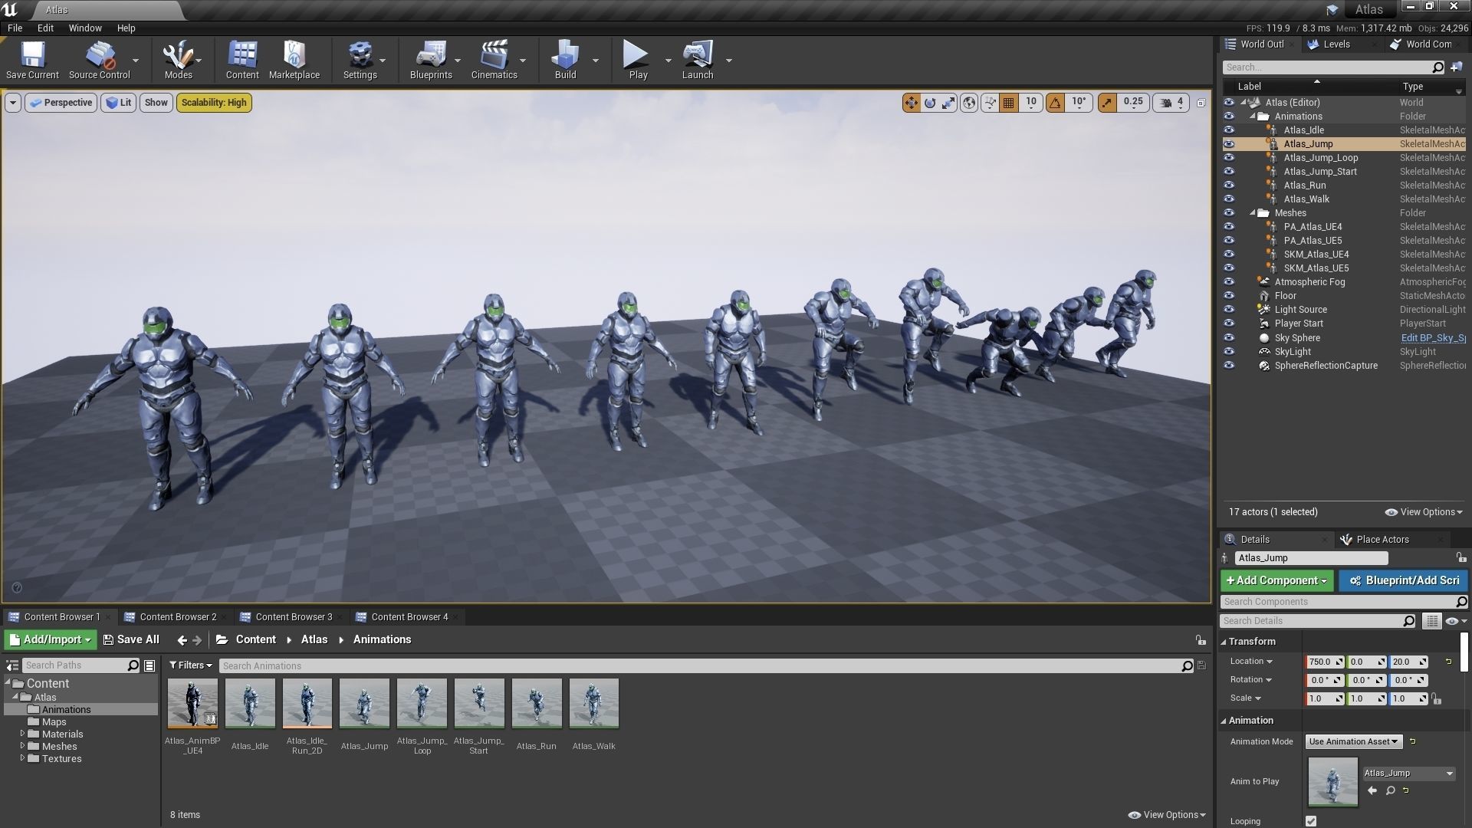Maximize or restore the viewport icon
This screenshot has height=828, width=1472.
[1201, 103]
